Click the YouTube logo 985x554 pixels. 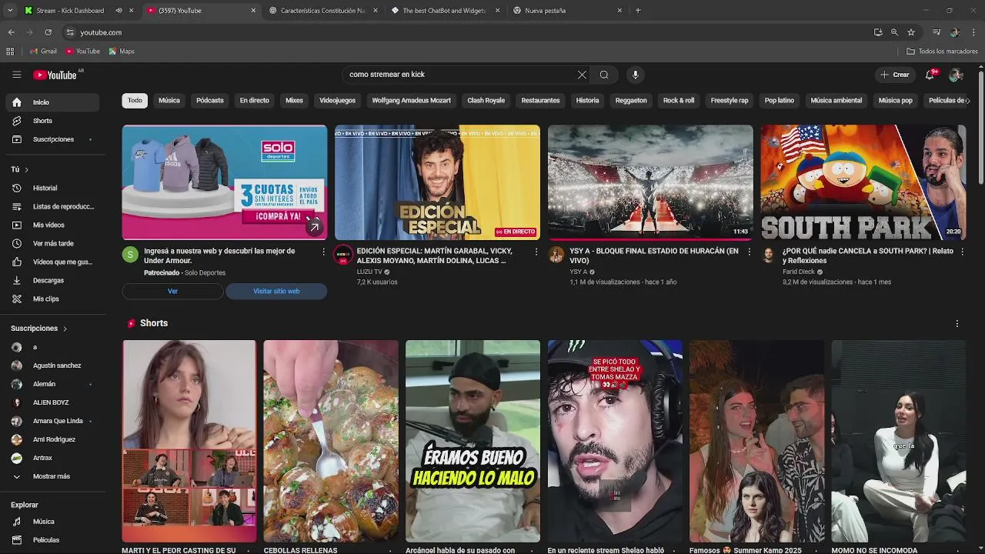point(55,75)
